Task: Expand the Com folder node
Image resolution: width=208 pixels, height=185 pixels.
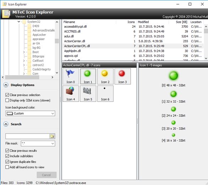Action: (x=24, y=74)
